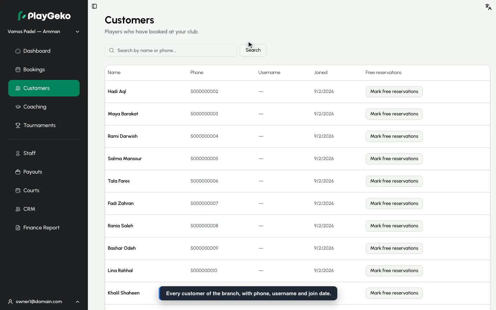
Task: Mark free reservations for Rami Darwish
Action: coord(394,136)
